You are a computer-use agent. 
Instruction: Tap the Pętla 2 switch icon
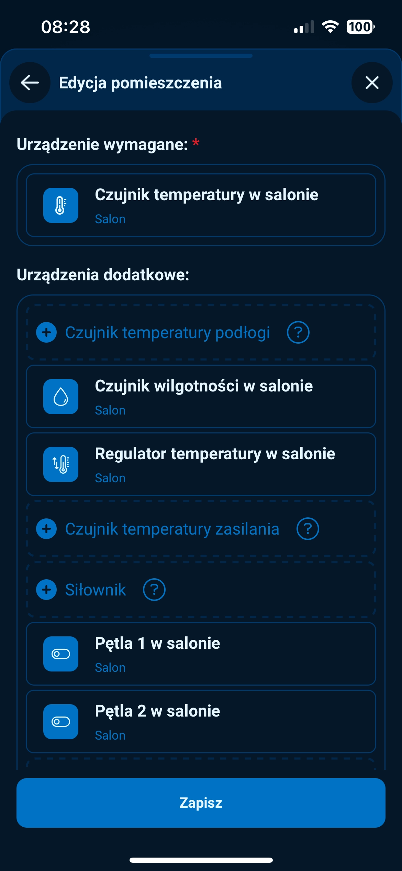(61, 722)
